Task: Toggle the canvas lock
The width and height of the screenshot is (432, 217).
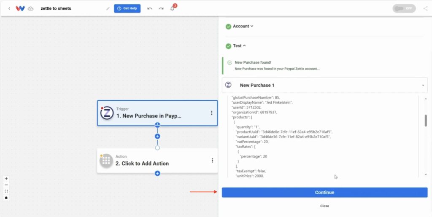Action: pos(6,198)
